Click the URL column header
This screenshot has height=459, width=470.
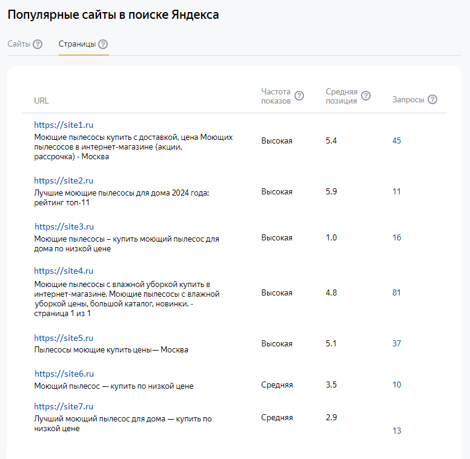[x=41, y=101]
